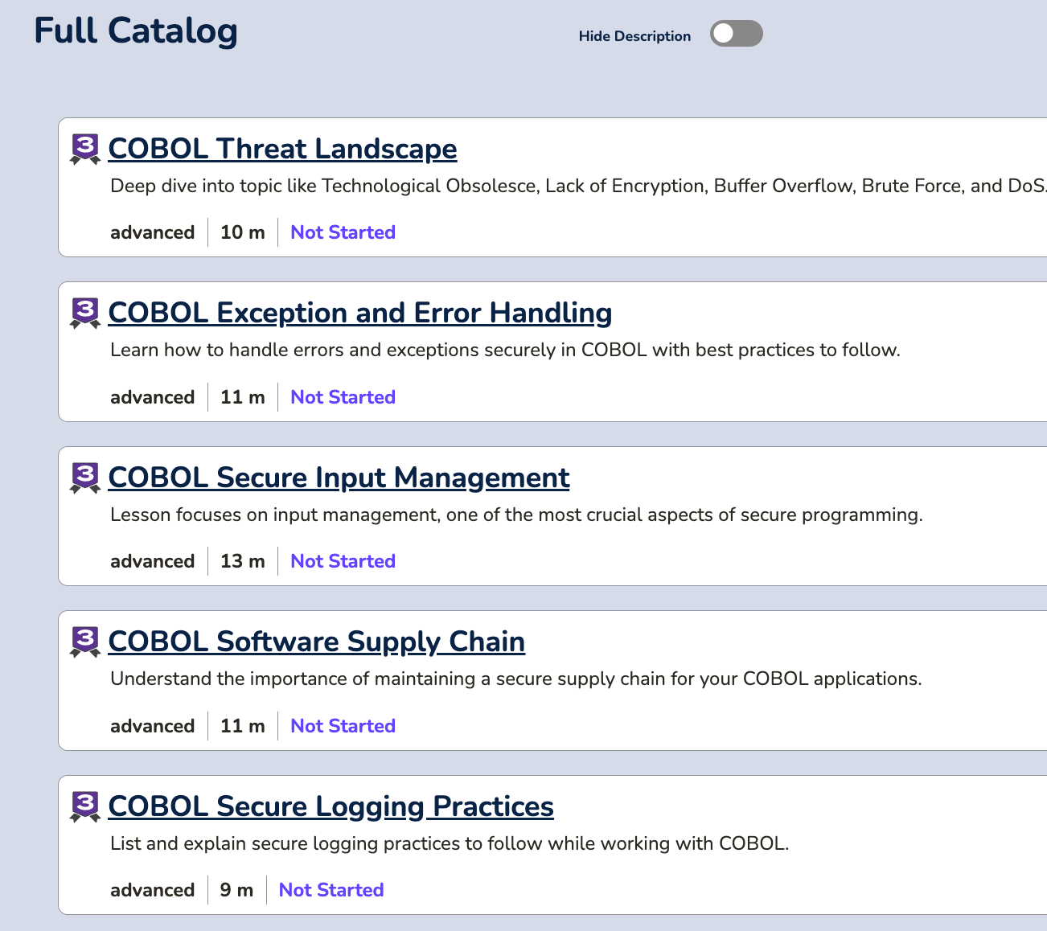1047x931 pixels.
Task: Open the COBOL Threat Landscape lesson
Action: tap(282, 150)
